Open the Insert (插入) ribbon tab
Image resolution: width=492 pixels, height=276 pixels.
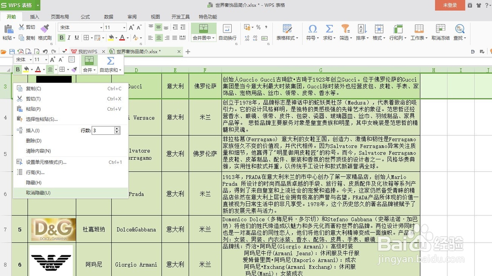34,17
